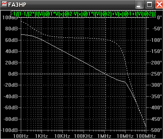Viewport: 163px width, 139px height.
Task: Click the 10KHz frequency axis label
Action: point(62,136)
